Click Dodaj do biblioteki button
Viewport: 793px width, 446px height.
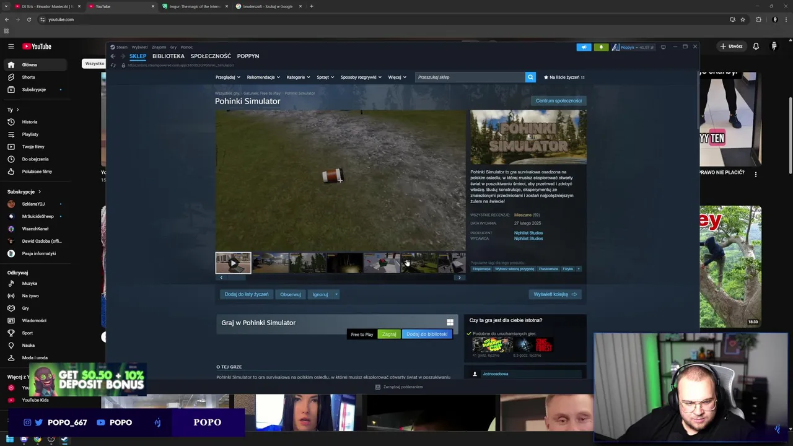pyautogui.click(x=427, y=334)
